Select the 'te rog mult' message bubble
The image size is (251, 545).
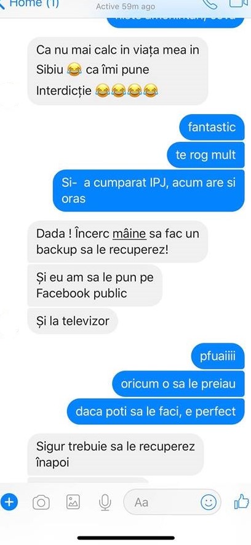point(205,155)
